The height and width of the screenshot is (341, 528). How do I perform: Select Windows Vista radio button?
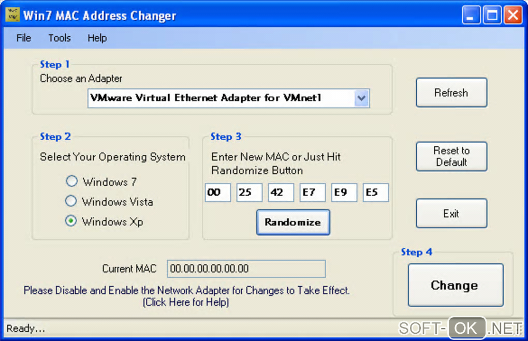click(71, 201)
